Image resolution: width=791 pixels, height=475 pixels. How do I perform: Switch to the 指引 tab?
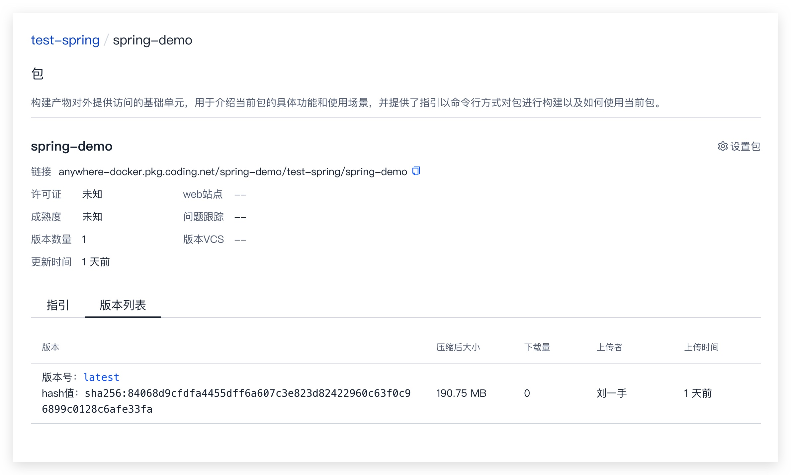(57, 305)
